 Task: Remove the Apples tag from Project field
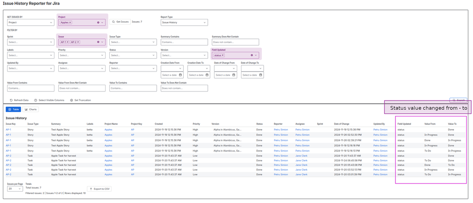click(70, 23)
